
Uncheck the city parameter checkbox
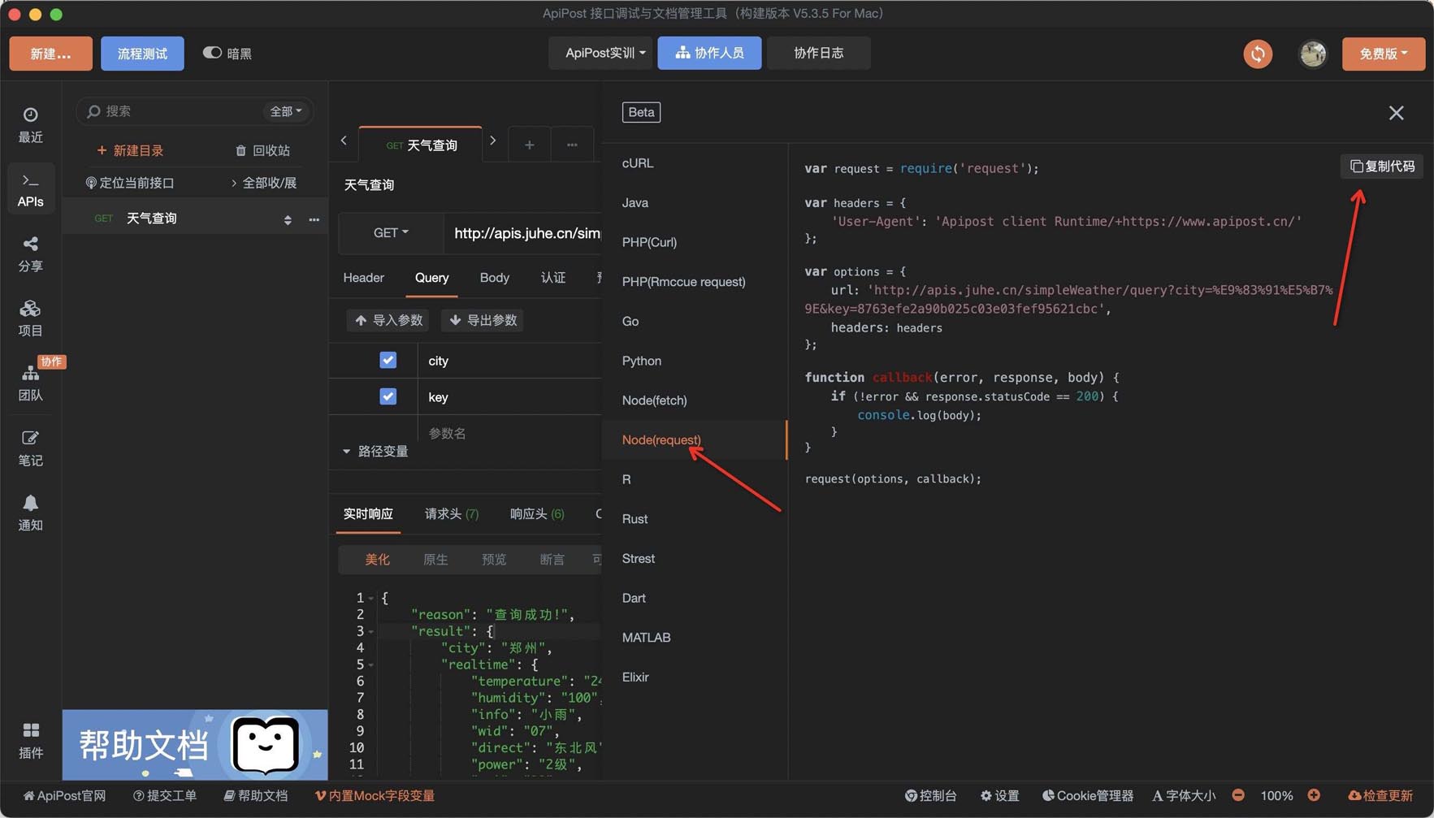pyautogui.click(x=388, y=360)
